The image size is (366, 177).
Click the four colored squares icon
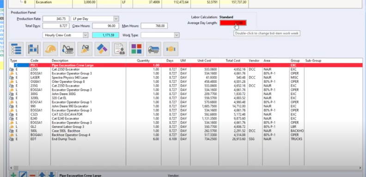pyautogui.click(x=136, y=49)
